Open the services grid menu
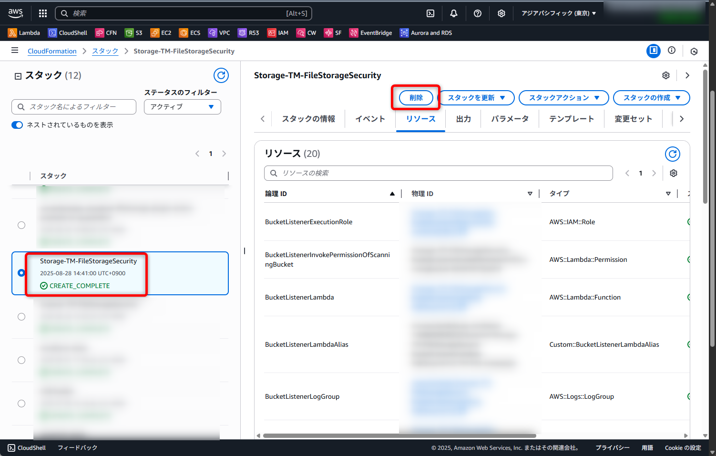The image size is (716, 456). click(43, 13)
